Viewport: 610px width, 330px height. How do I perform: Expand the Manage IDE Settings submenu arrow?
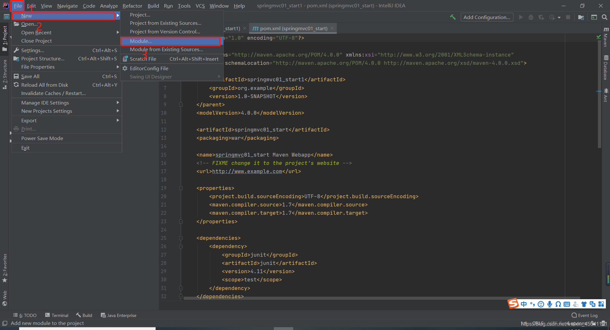[x=118, y=103]
